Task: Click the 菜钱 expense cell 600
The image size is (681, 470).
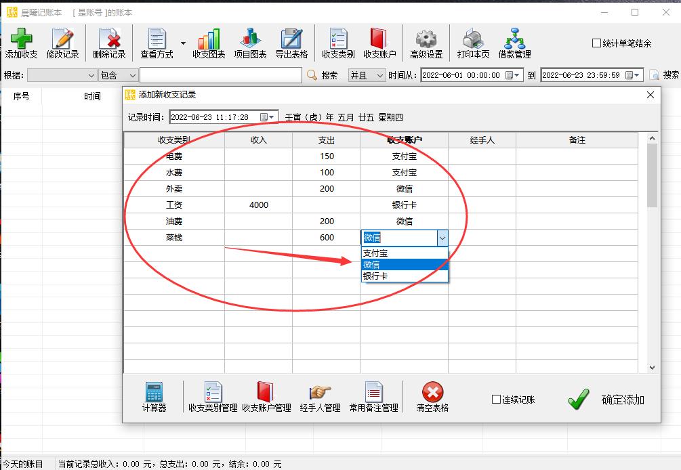Action: (x=326, y=238)
